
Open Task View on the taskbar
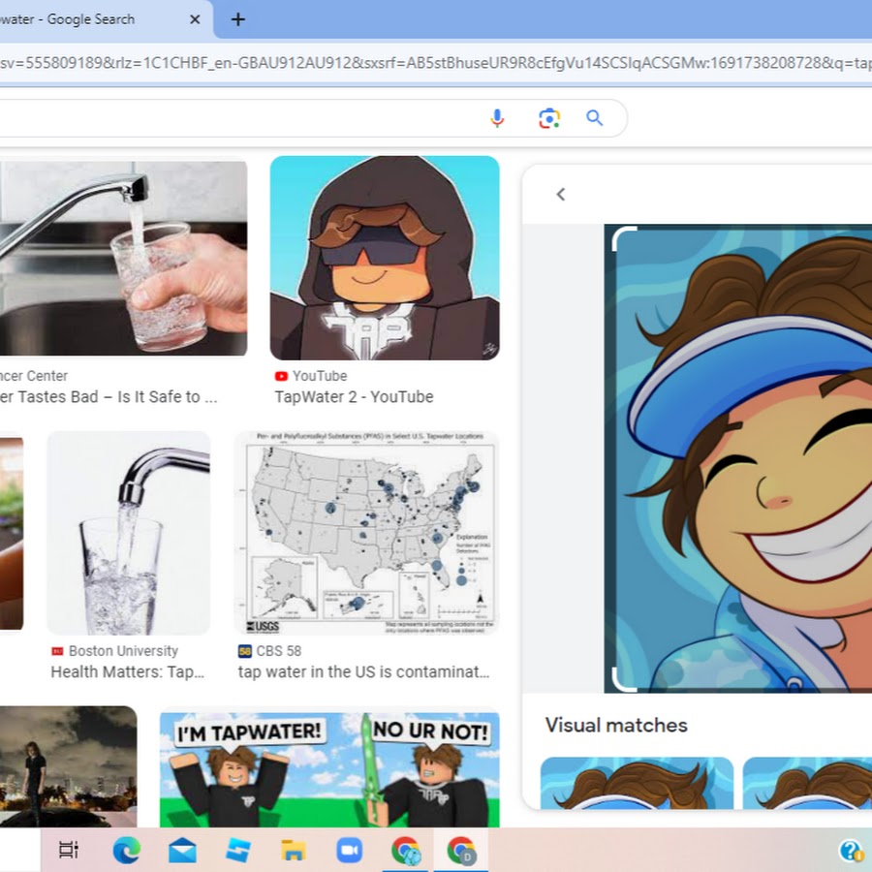coord(69,850)
